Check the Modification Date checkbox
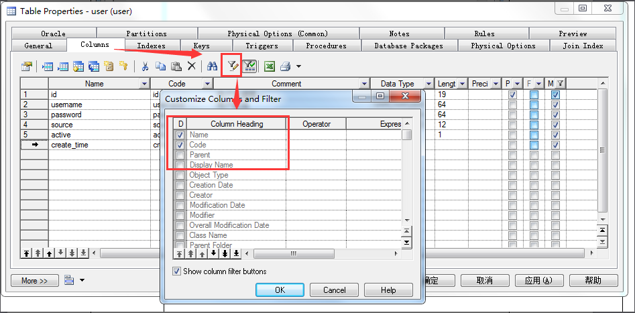 pos(180,205)
